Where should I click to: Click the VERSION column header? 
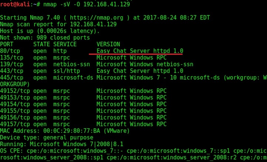pyautogui.click(x=108, y=44)
